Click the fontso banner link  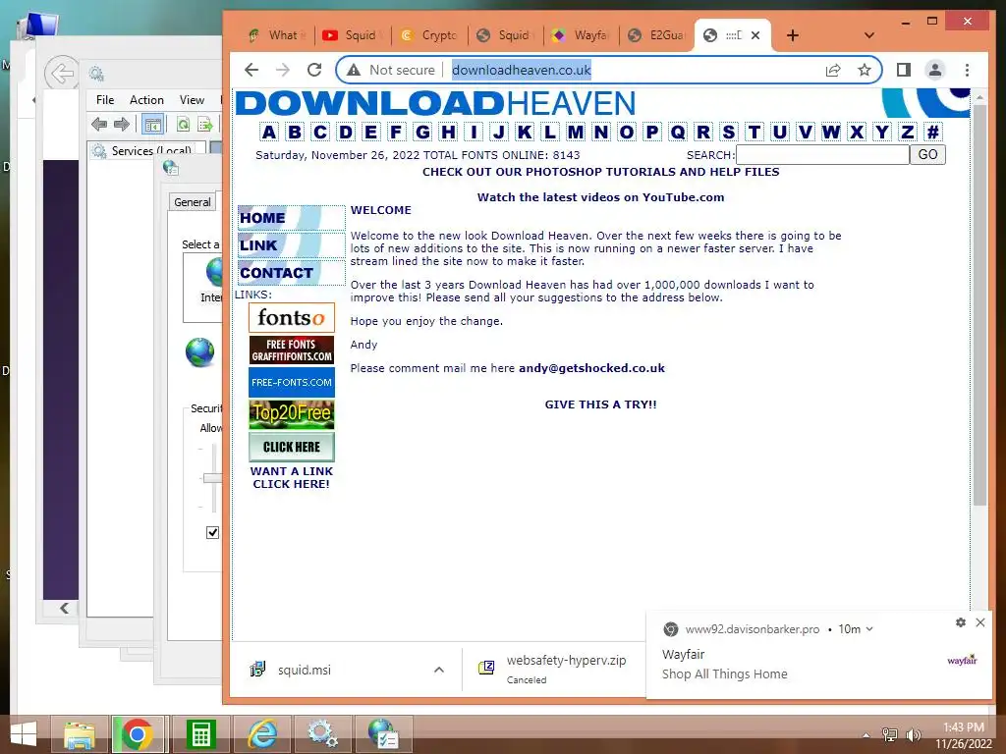coord(291,317)
